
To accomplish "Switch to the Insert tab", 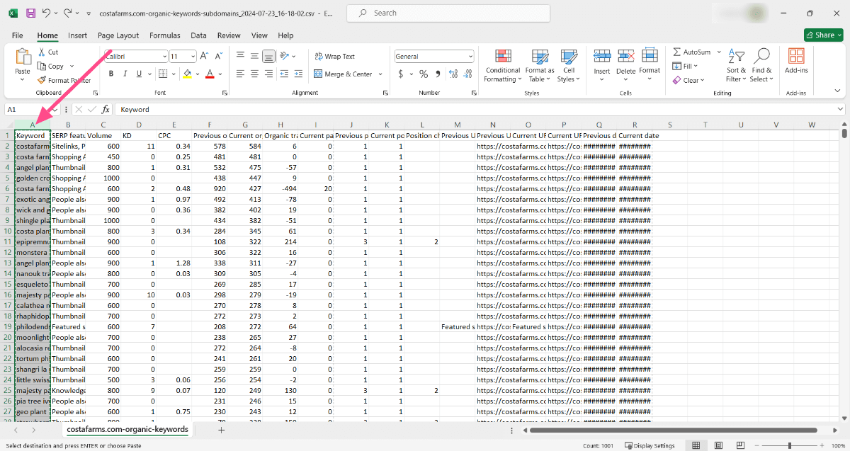I will pyautogui.click(x=78, y=35).
